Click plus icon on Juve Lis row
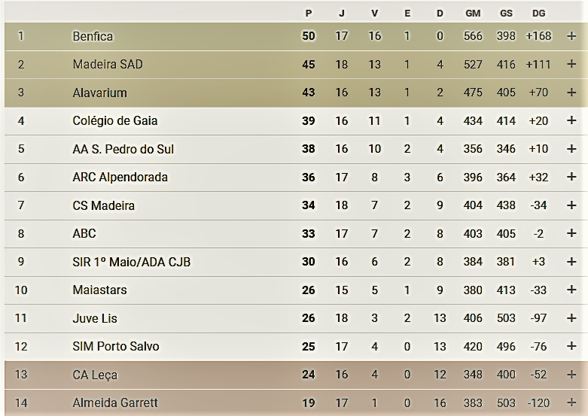The height and width of the screenshot is (416, 588). coord(571,318)
